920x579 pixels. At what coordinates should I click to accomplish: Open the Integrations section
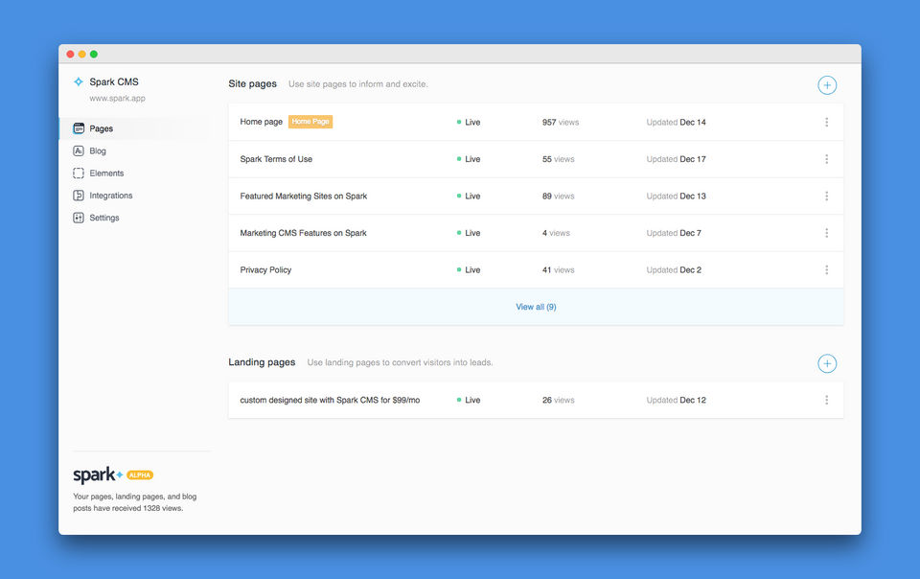(110, 196)
